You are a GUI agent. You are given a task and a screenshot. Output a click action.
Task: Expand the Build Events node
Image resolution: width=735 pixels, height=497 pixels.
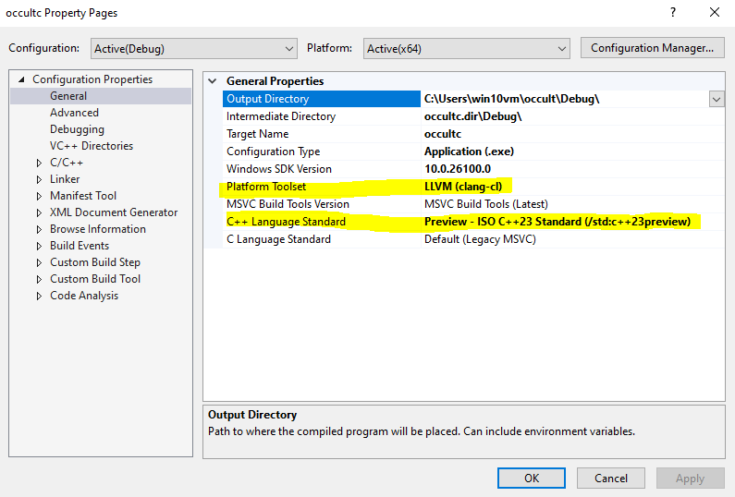pyautogui.click(x=39, y=246)
